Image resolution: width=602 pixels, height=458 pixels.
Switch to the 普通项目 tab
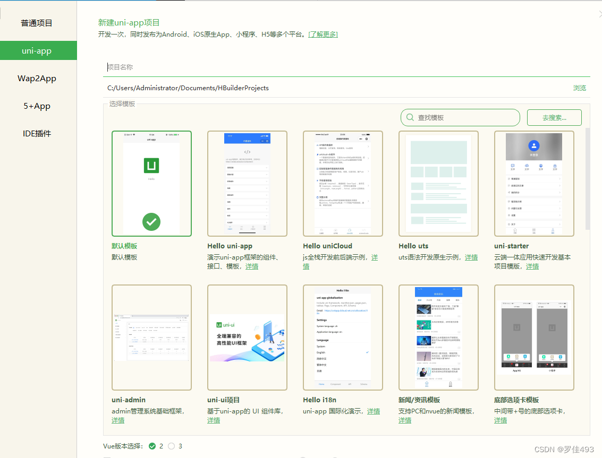37,23
